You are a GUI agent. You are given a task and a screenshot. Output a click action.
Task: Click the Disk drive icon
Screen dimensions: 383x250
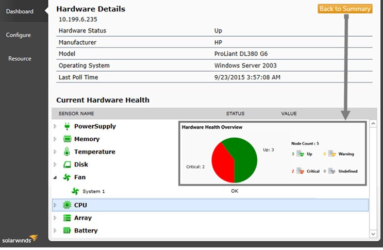coord(67,164)
